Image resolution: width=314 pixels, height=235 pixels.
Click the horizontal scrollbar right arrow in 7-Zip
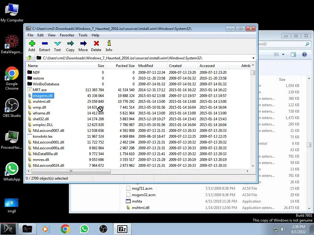pos(248,171)
